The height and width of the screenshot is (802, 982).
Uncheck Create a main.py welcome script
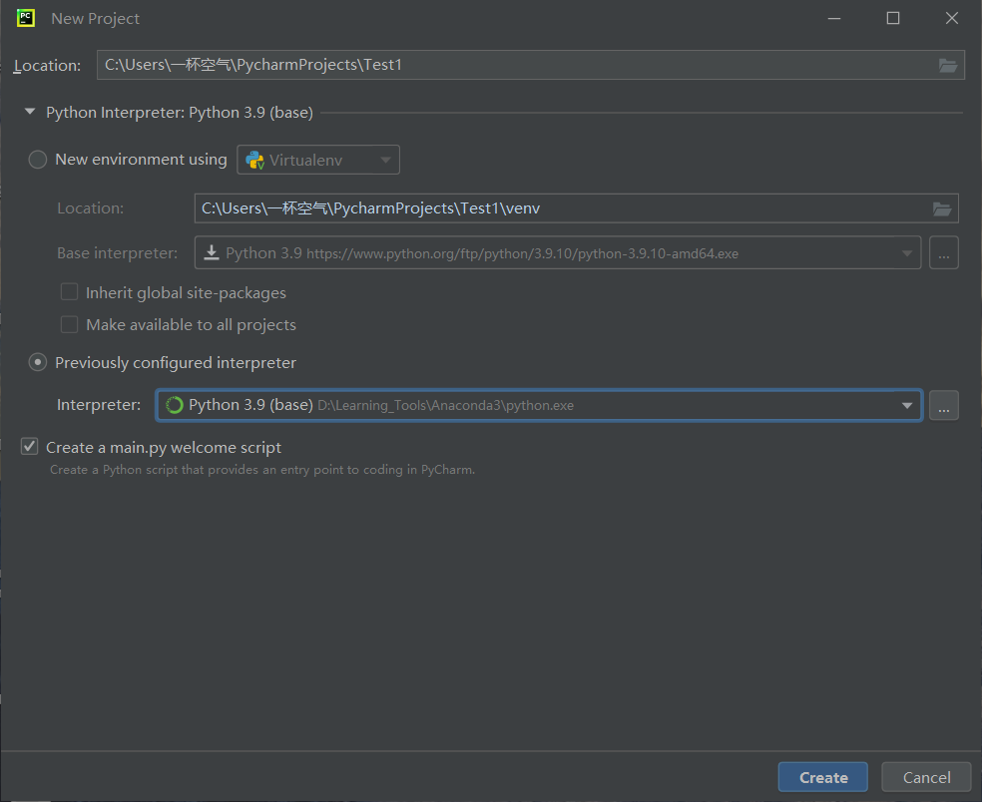tap(29, 447)
